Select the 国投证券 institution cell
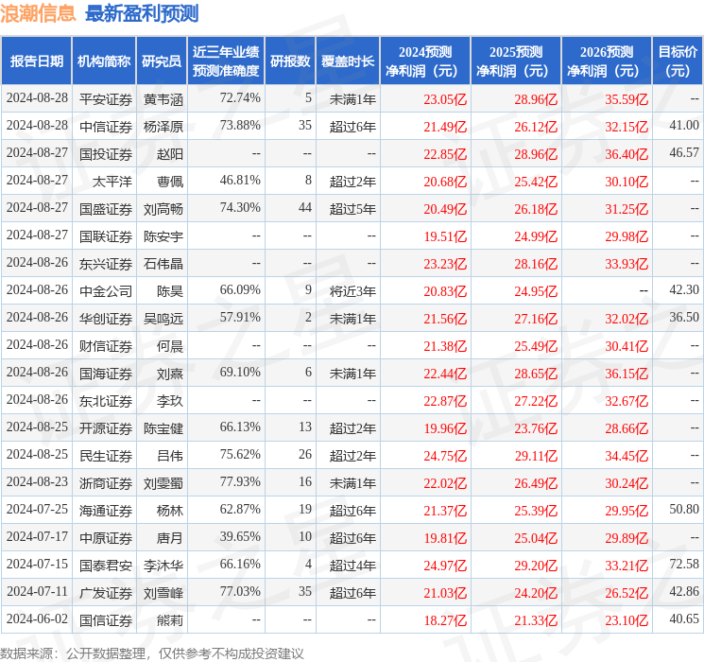Image resolution: width=704 pixels, height=662 pixels. [106, 154]
